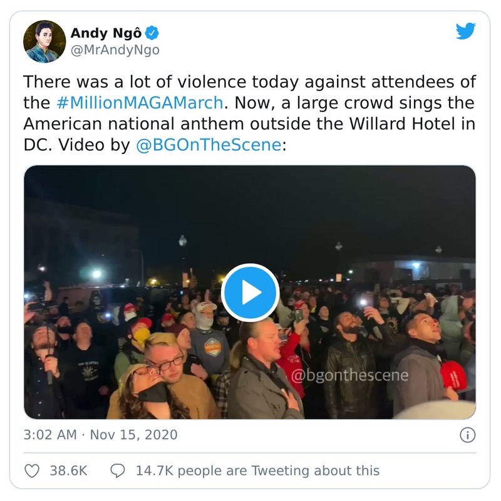
Task: Play the embedded video
Action: tap(250, 292)
